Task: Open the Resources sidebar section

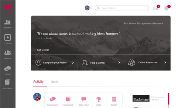Action: 7,84
